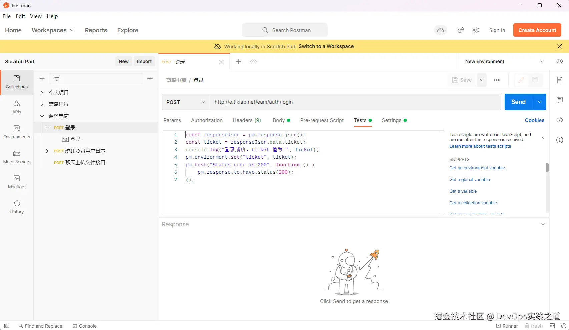Open the Mock Servers sidebar panel
The width and height of the screenshot is (569, 330).
tap(17, 157)
